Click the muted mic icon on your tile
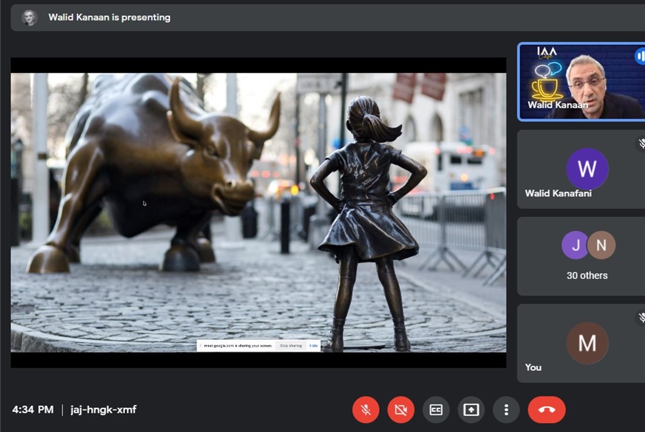The width and height of the screenshot is (645, 432). [x=641, y=317]
